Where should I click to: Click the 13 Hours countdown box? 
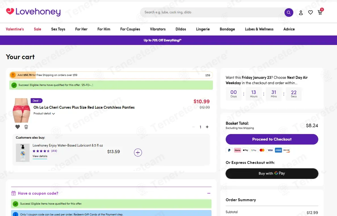click(254, 94)
